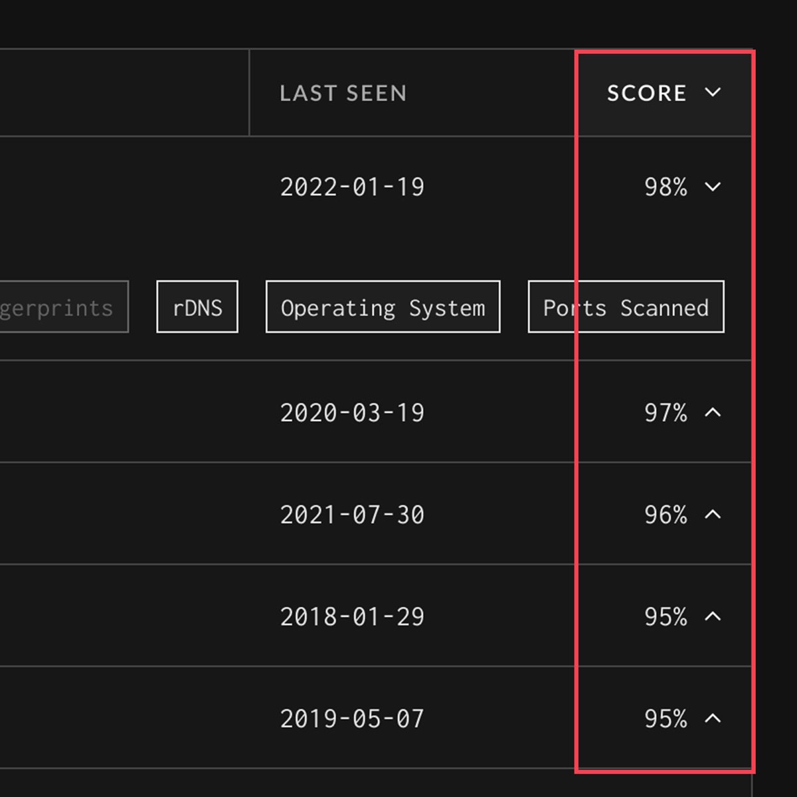
Task: Toggle the Ports Scanned button
Action: click(x=626, y=307)
